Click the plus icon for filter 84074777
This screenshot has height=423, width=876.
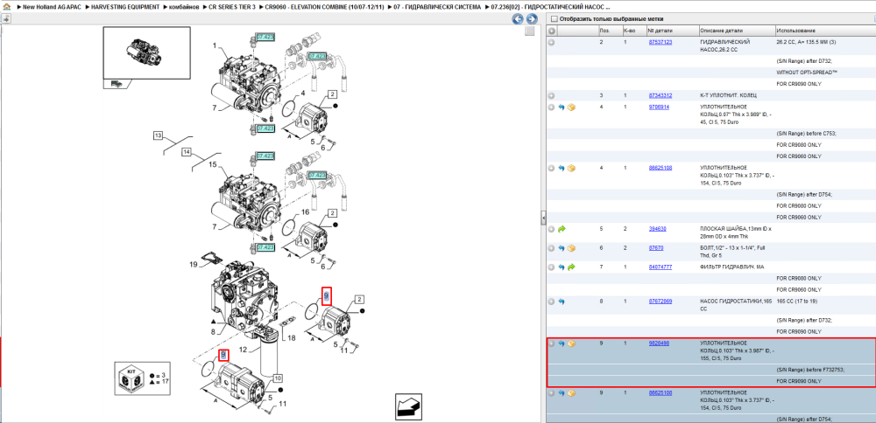click(x=551, y=267)
